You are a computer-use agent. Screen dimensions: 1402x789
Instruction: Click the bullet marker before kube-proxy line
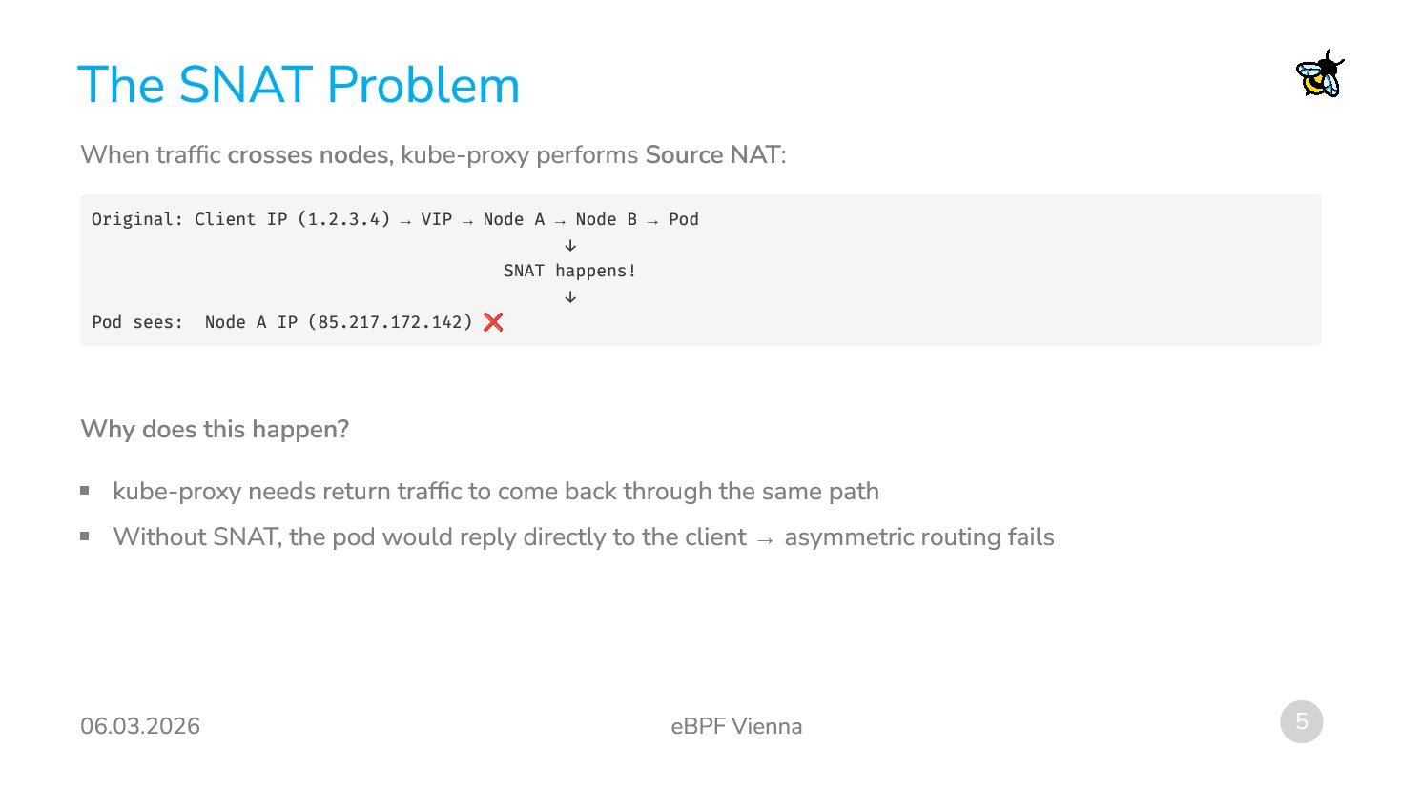pos(85,491)
